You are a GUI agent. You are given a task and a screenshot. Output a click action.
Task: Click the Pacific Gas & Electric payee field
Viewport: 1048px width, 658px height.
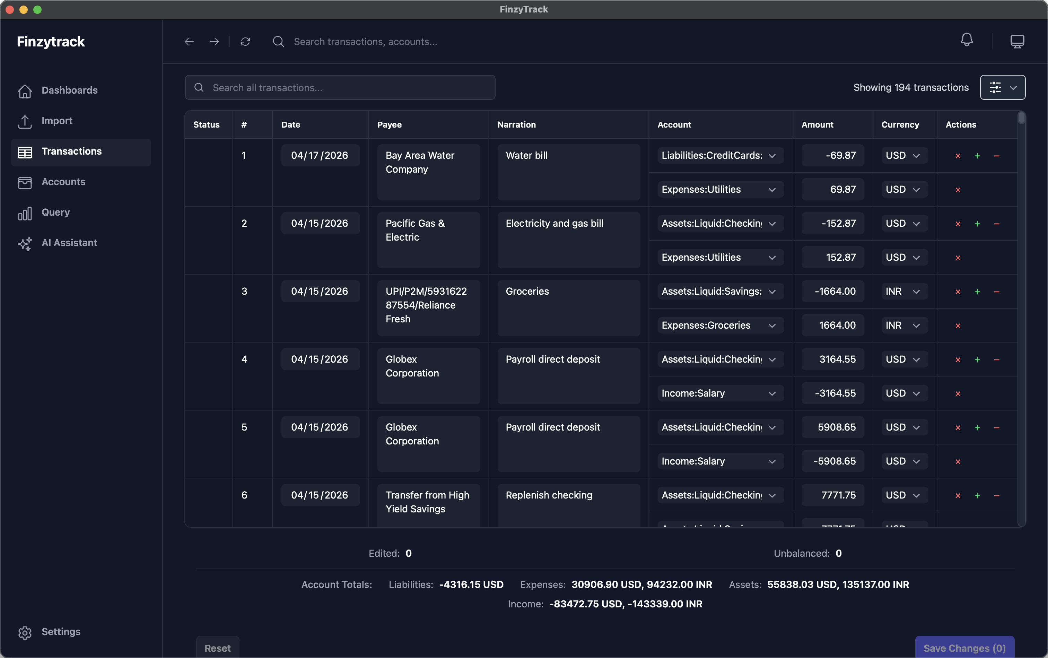click(428, 240)
